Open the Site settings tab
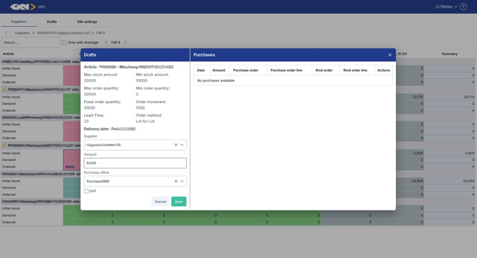Viewport: 477px width, 258px height. click(x=87, y=22)
